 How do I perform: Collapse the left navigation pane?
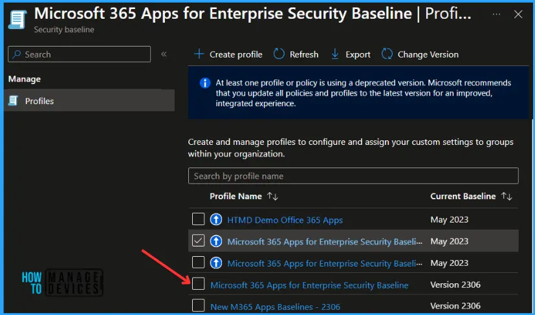164,54
